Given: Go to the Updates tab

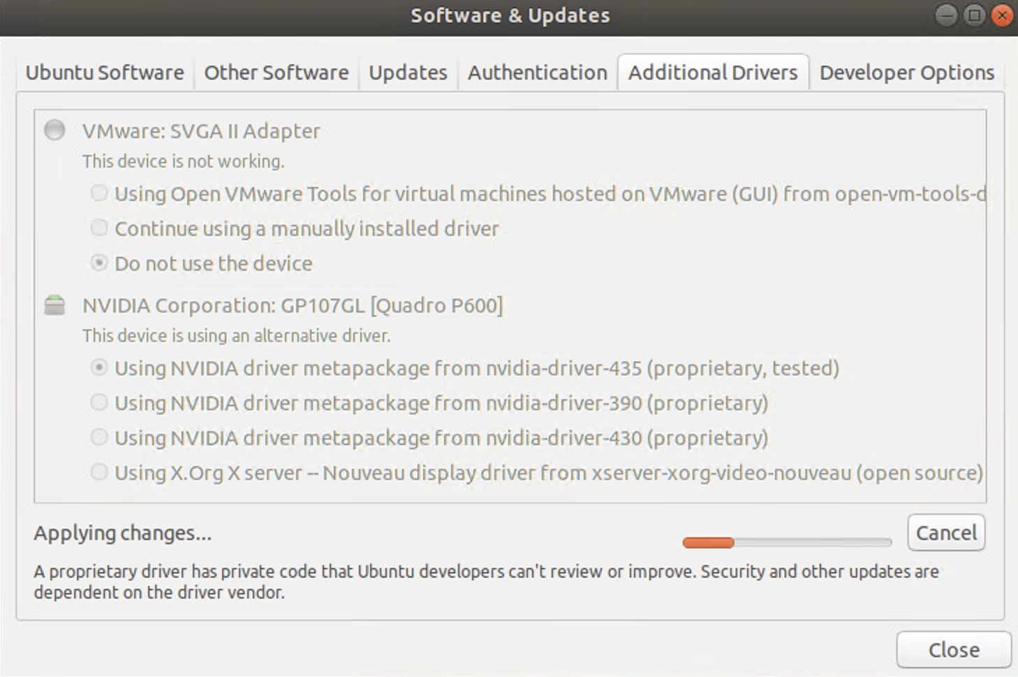Looking at the screenshot, I should pos(408,73).
